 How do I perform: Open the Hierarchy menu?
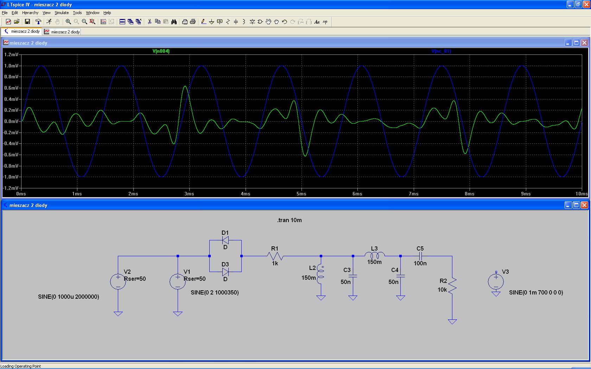tap(30, 13)
